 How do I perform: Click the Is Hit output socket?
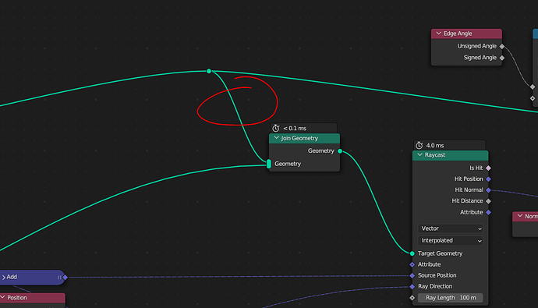click(x=488, y=168)
